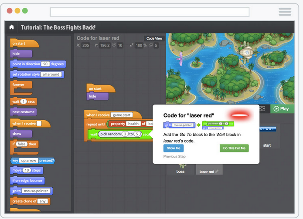Click the Do This For Me button
303x219 pixels.
click(234, 148)
